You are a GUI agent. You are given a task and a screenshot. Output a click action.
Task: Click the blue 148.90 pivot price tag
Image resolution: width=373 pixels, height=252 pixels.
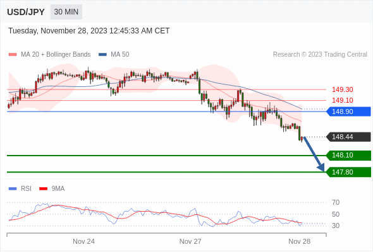[x=348, y=112]
